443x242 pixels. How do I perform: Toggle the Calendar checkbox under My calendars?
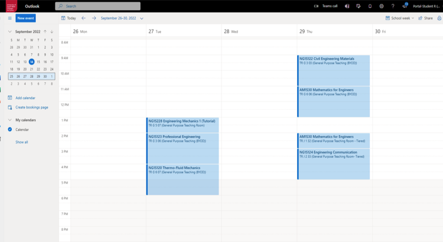[x=10, y=129]
